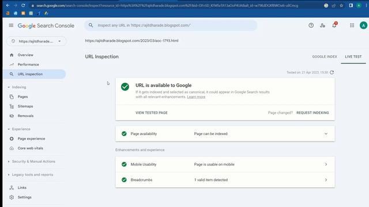Click 'Page is usable on mobile' text
The height and width of the screenshot is (207, 369).
coord(214,164)
